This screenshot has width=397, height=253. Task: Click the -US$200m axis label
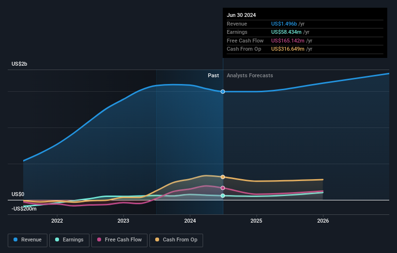click(x=24, y=209)
